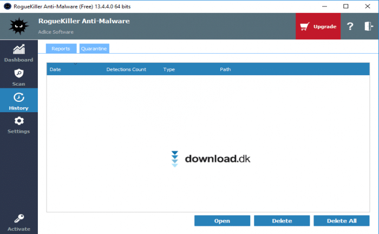Open the help question mark icon
Viewport: 379px width, 234px height.
pyautogui.click(x=350, y=26)
